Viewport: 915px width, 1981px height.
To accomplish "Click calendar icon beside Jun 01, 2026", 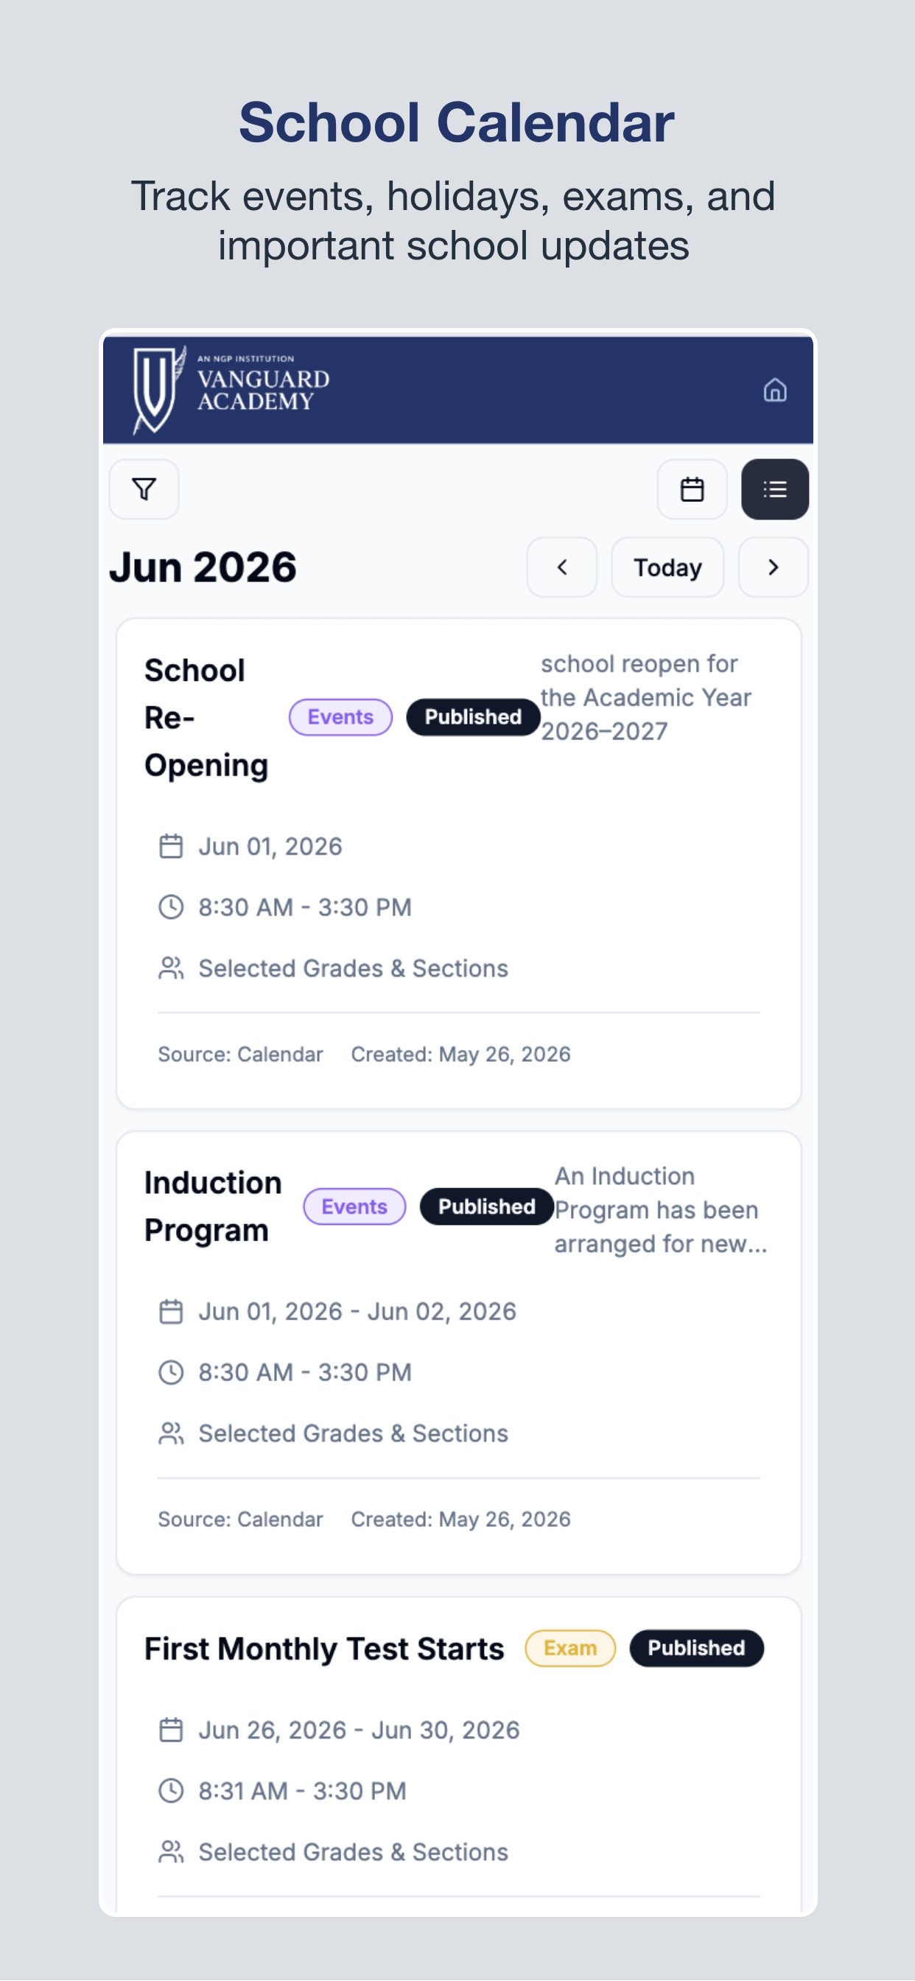I will click(x=171, y=847).
